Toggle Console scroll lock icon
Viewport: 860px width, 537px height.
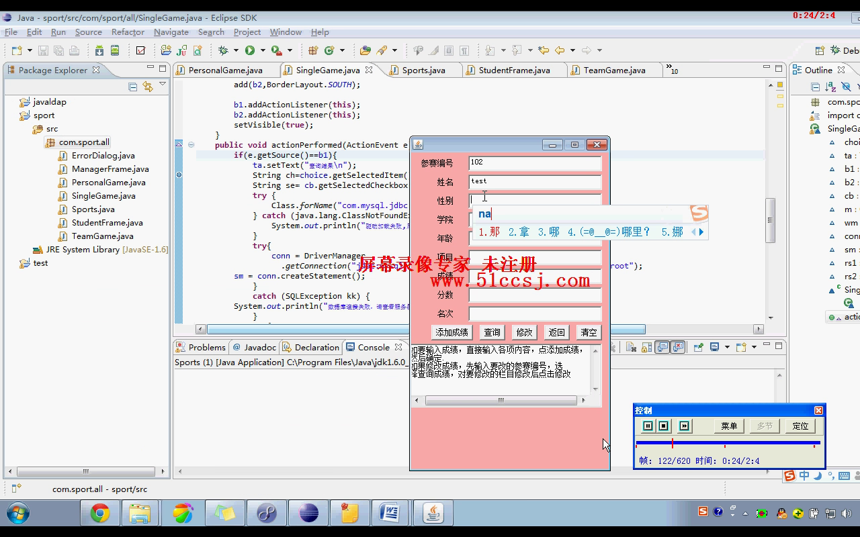[x=646, y=347]
